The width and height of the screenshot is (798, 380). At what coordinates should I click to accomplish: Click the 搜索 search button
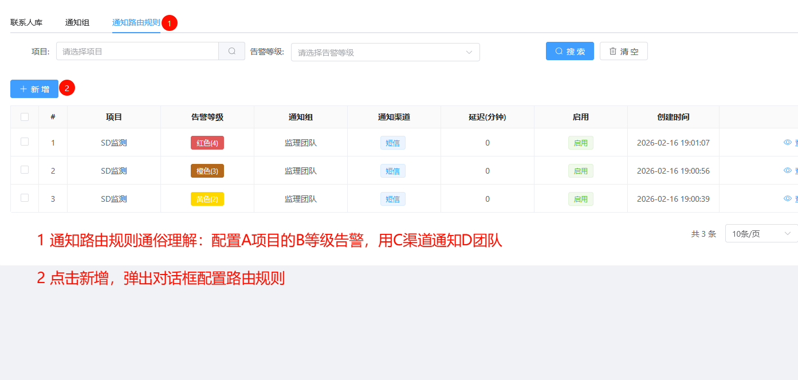[x=569, y=51]
